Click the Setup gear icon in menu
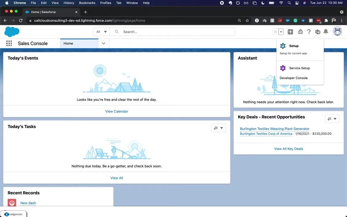The image size is (347, 217). tap(283, 46)
